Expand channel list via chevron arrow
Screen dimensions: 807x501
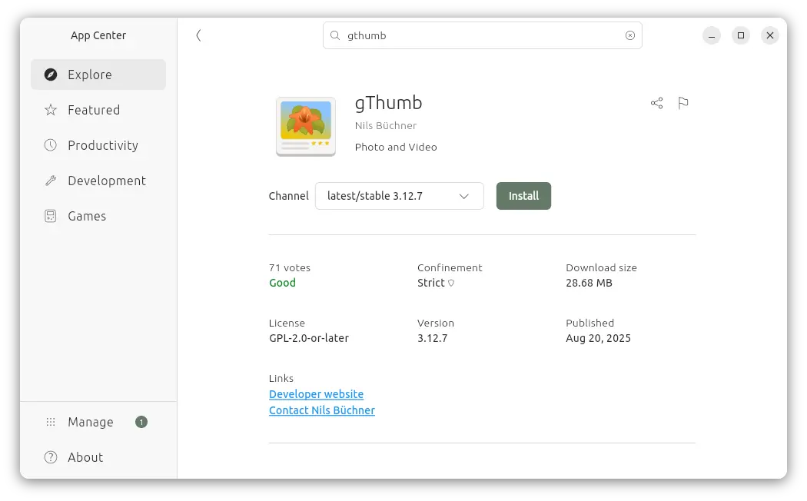point(463,197)
